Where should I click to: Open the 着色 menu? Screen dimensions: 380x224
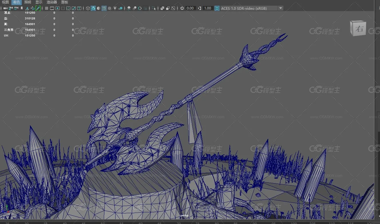tap(17, 2)
